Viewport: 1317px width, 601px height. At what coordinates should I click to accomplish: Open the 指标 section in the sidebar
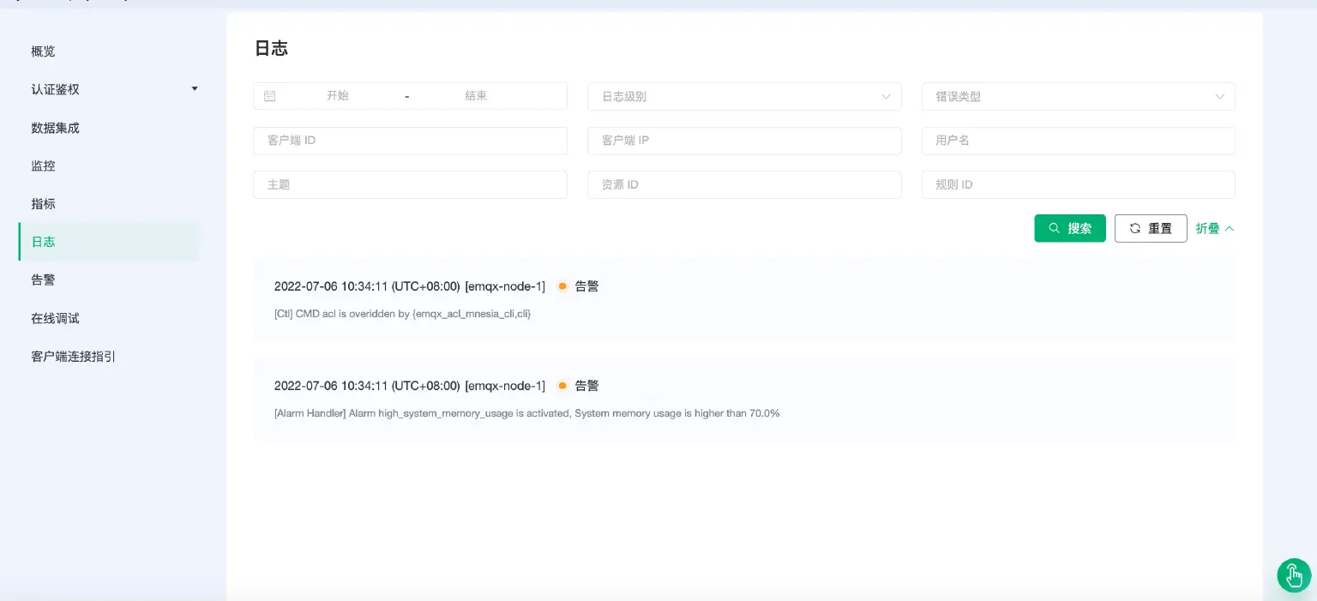tap(43, 203)
